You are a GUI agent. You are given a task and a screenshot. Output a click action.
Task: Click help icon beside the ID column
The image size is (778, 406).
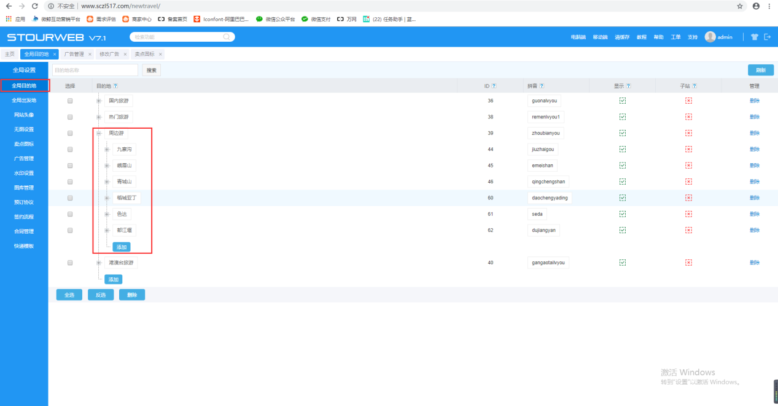pos(494,86)
